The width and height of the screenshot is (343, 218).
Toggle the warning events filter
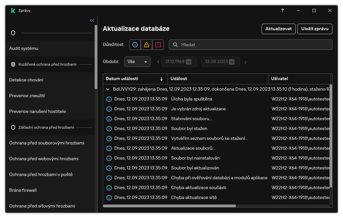point(147,45)
